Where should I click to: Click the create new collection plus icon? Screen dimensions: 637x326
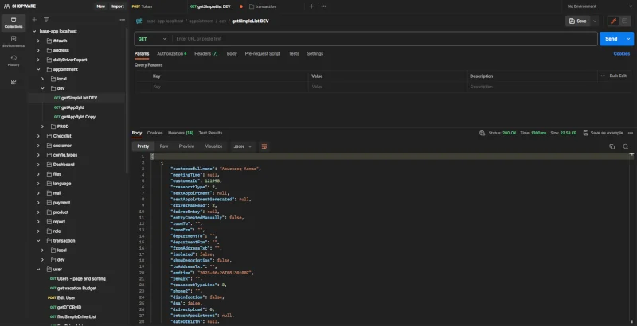pos(34,19)
